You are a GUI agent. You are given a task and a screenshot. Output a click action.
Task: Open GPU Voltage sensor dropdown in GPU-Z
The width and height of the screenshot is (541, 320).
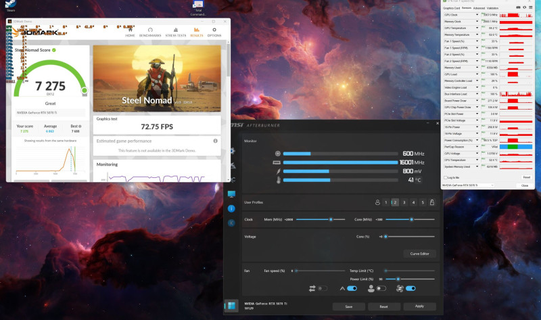(x=477, y=154)
